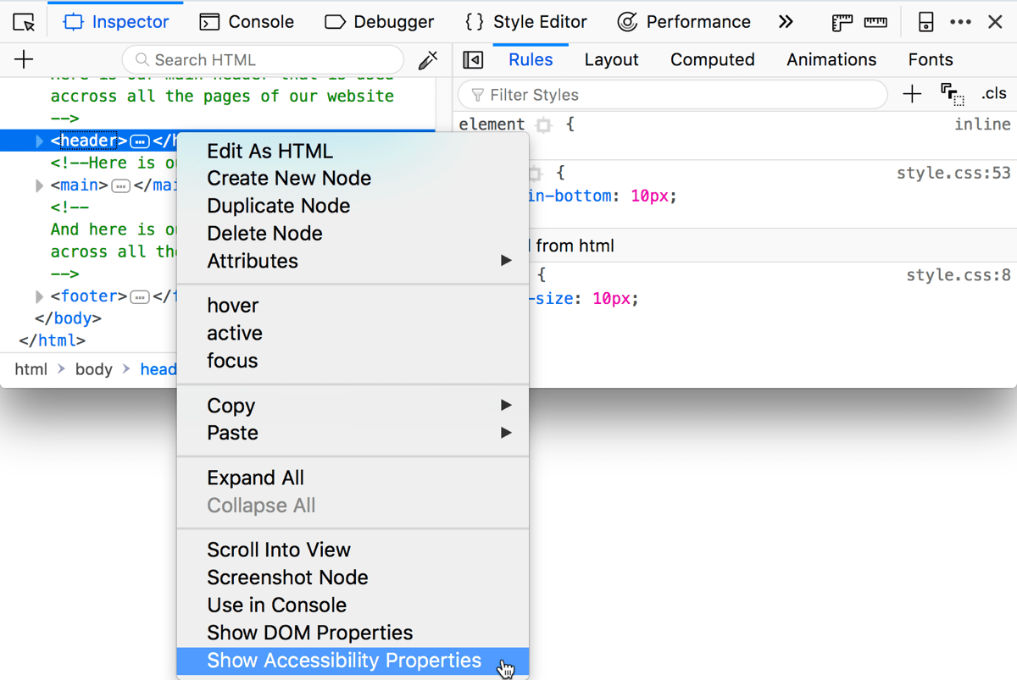Toggle the hover pseudo-class
Screen dimensions: 1017x680
[232, 305]
